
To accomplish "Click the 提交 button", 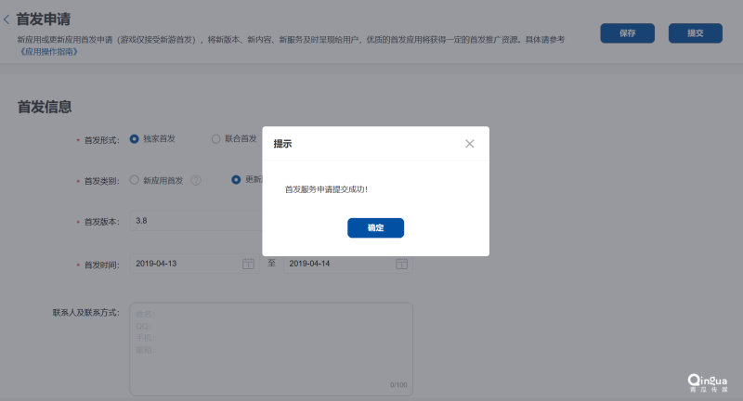I will pyautogui.click(x=695, y=33).
